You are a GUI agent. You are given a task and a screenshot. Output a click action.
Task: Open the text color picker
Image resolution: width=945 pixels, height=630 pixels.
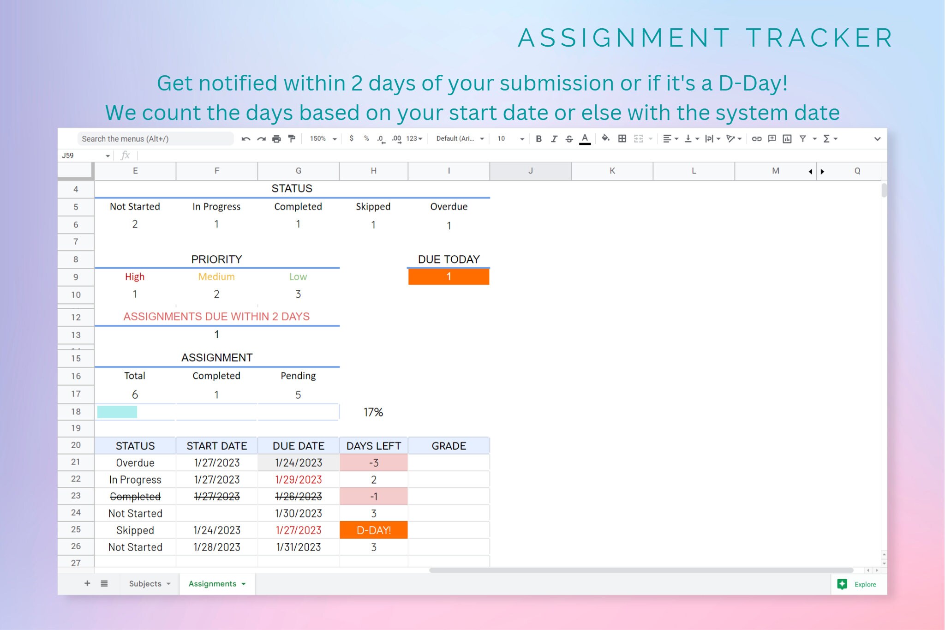pos(584,138)
